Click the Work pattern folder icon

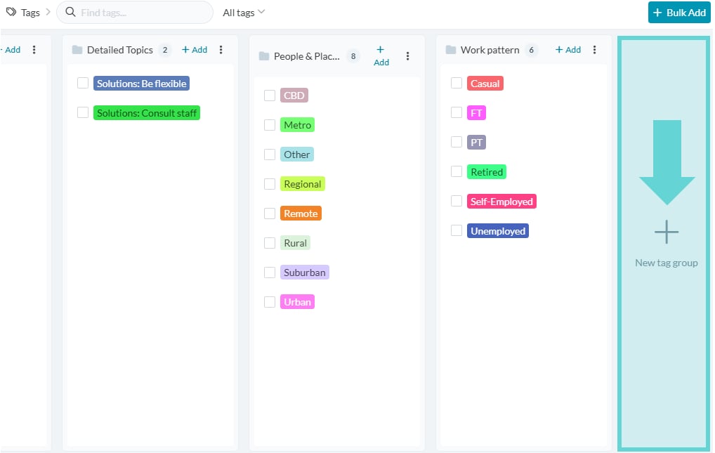coord(450,50)
